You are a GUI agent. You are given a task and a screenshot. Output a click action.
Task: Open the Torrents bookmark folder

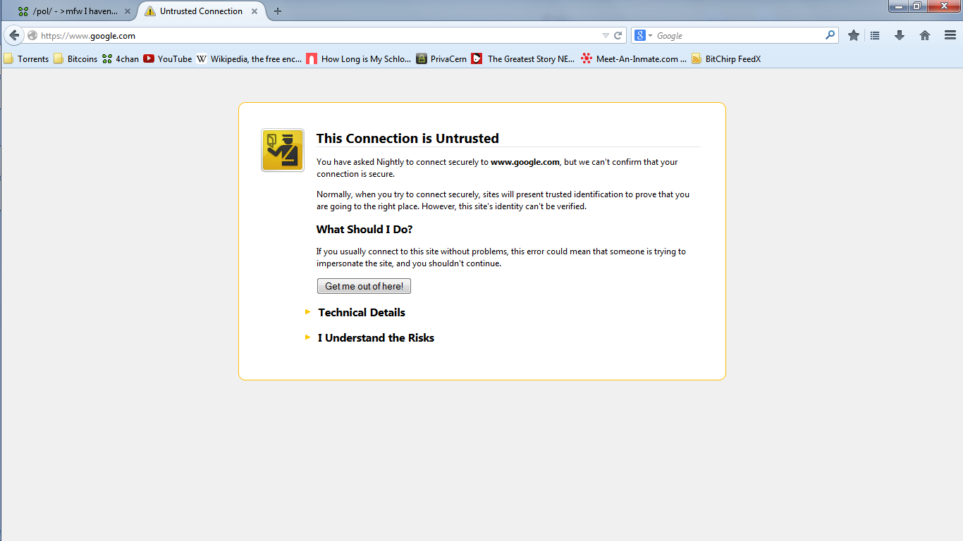tap(26, 59)
